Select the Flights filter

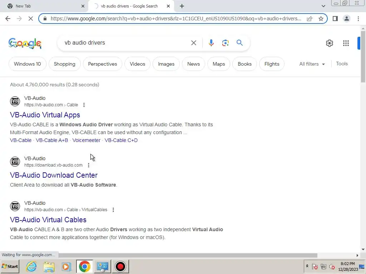(x=272, y=64)
